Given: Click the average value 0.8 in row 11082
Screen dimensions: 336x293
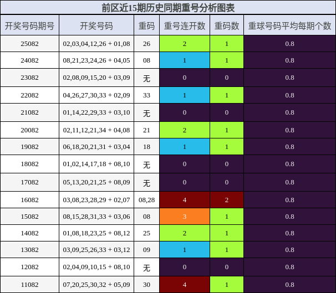Looking at the screenshot, I should tap(290, 285).
